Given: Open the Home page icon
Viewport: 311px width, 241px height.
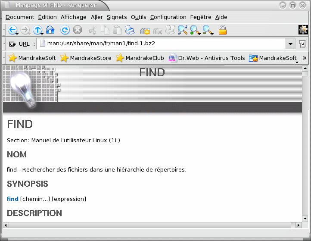Looking at the screenshot, I should (x=50, y=30).
